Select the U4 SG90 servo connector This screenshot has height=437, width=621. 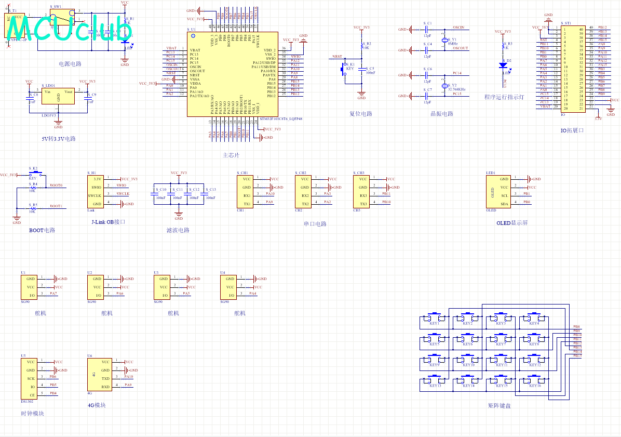tap(228, 287)
